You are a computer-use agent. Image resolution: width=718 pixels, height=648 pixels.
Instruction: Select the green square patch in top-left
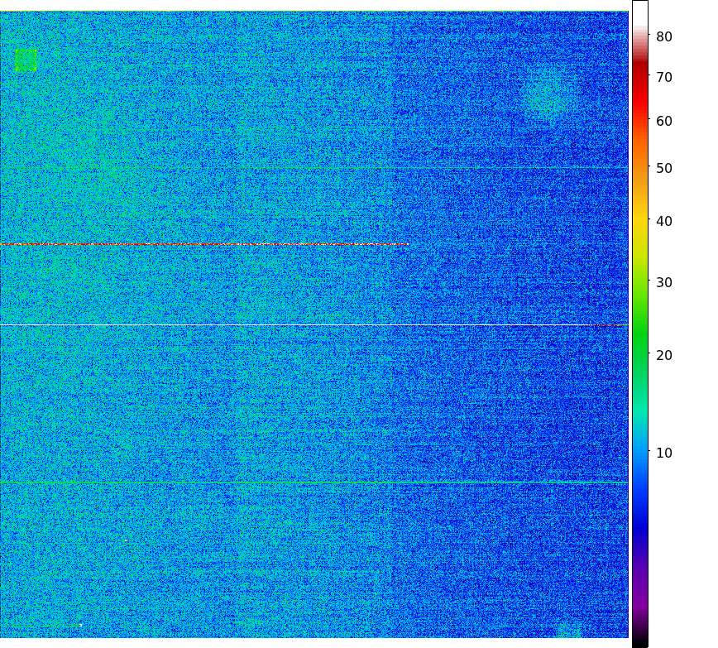26,60
